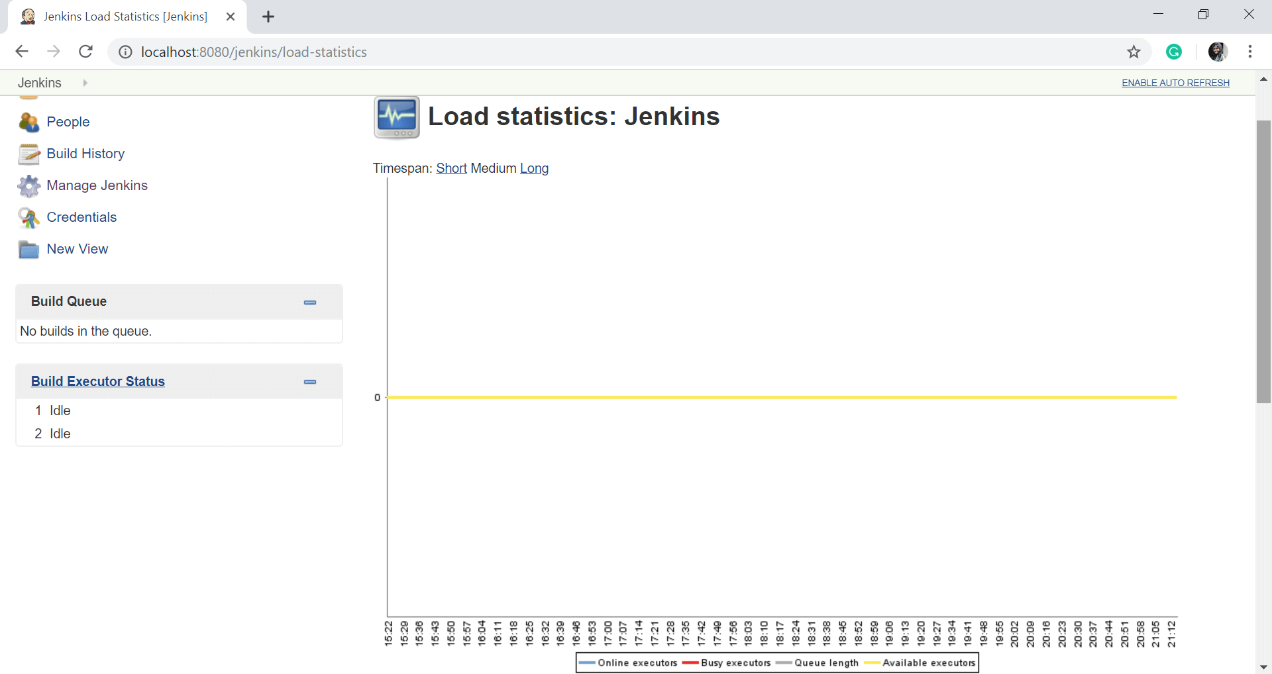Open the Grammarly extension icon
The image size is (1272, 674).
click(1174, 52)
